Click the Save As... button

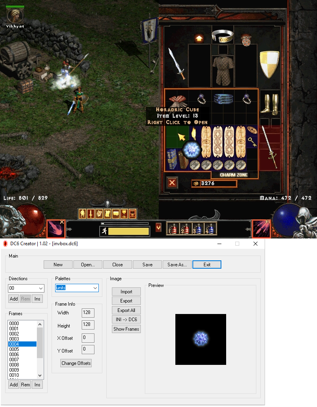(177, 264)
